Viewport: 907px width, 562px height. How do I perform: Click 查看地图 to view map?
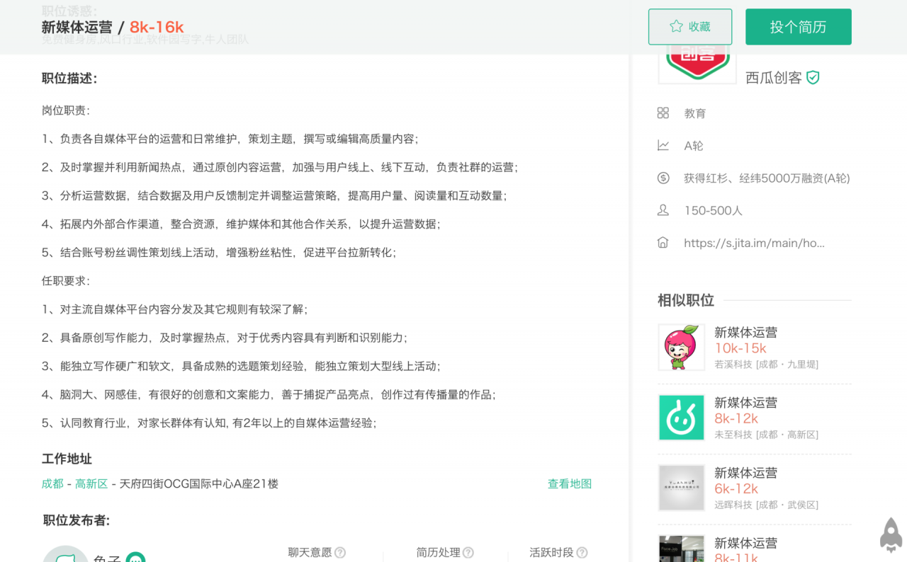[570, 483]
